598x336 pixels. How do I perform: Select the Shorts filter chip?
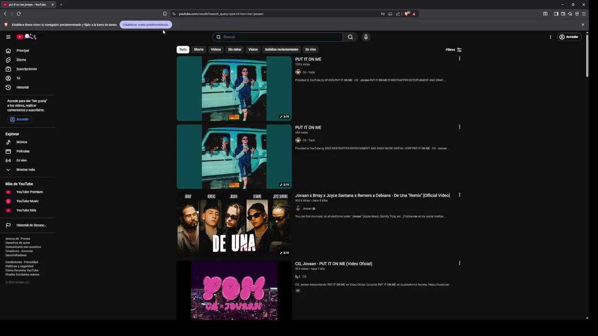(199, 49)
